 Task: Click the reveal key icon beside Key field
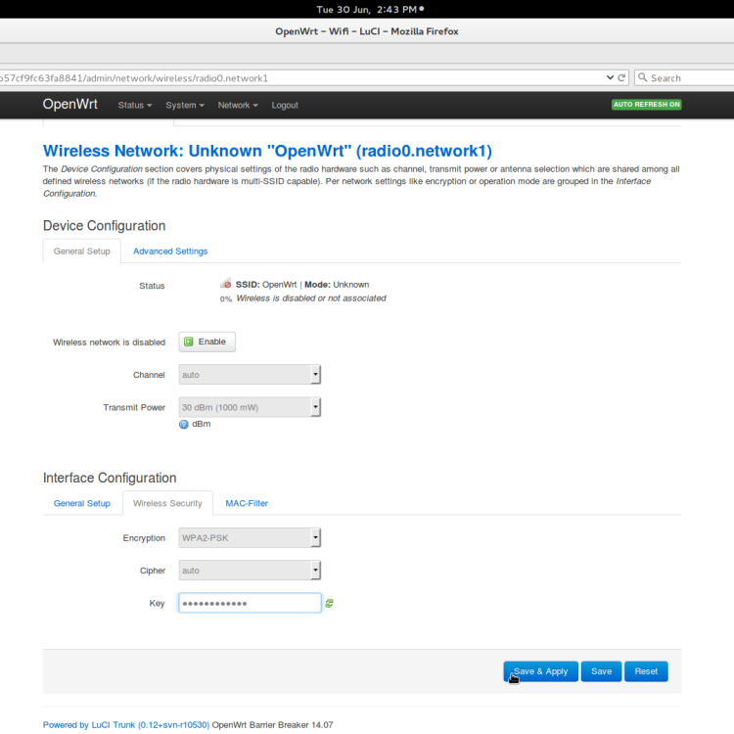click(329, 604)
